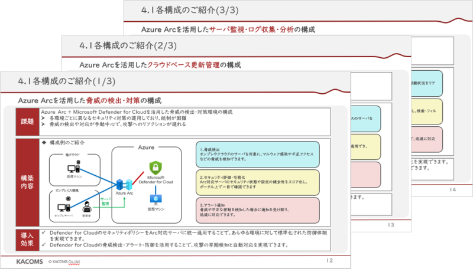Click the administrator person icon
The image size is (473, 269).
click(x=87, y=208)
